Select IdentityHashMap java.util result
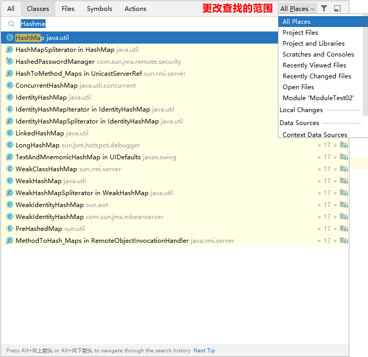 tap(139, 98)
